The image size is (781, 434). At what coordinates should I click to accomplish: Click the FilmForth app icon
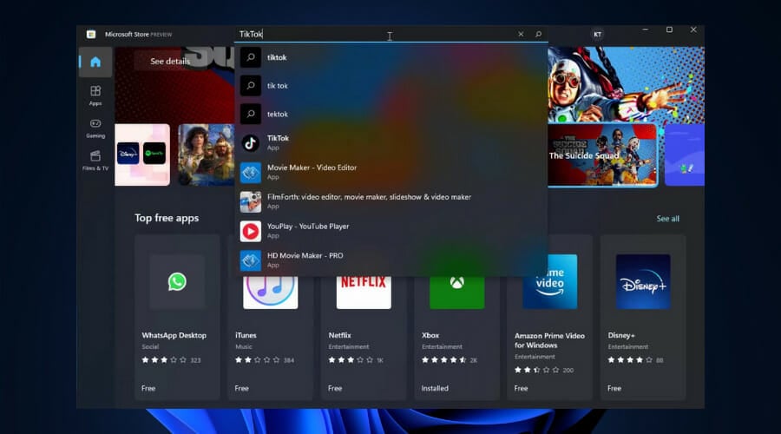coord(250,201)
